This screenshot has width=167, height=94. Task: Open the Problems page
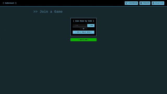(145, 3)
